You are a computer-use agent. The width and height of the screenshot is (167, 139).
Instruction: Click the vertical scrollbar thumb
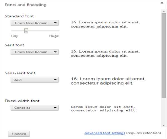pyautogui.click(x=164, y=56)
